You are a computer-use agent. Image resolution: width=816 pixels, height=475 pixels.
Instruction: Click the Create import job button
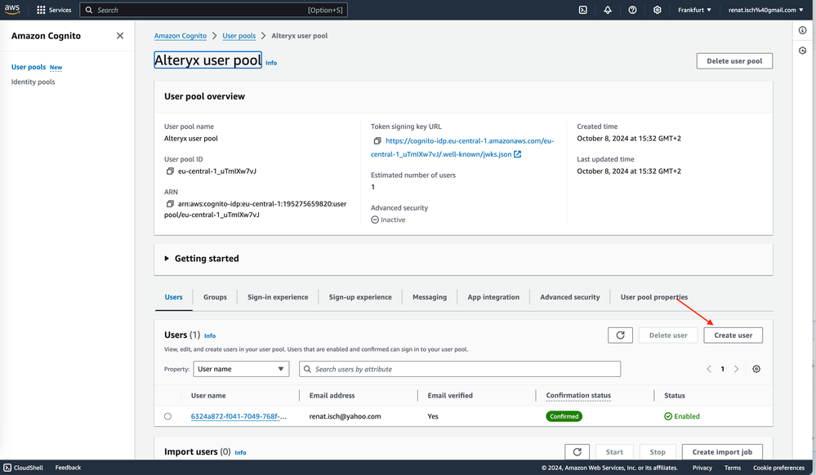(x=722, y=452)
